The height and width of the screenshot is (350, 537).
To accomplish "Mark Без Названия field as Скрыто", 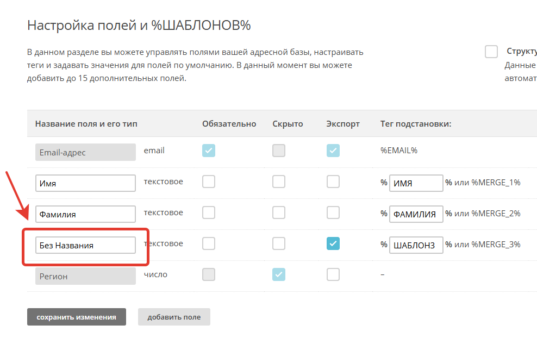I will (x=279, y=243).
